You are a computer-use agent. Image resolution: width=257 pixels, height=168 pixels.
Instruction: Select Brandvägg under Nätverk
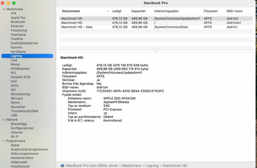coord(19,124)
